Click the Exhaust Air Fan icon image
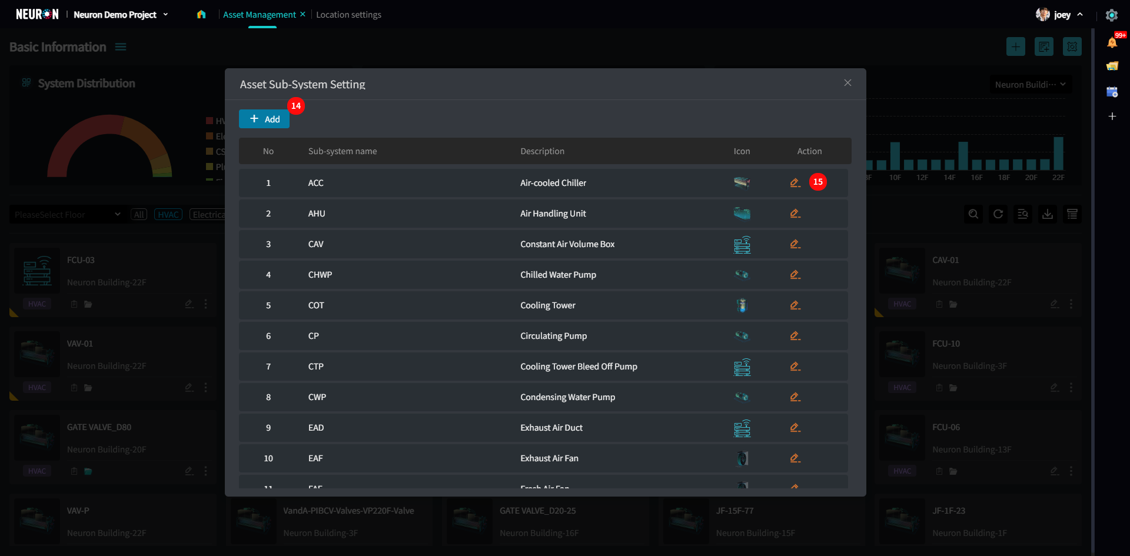Screen dimensions: 1130x556 pos(742,458)
